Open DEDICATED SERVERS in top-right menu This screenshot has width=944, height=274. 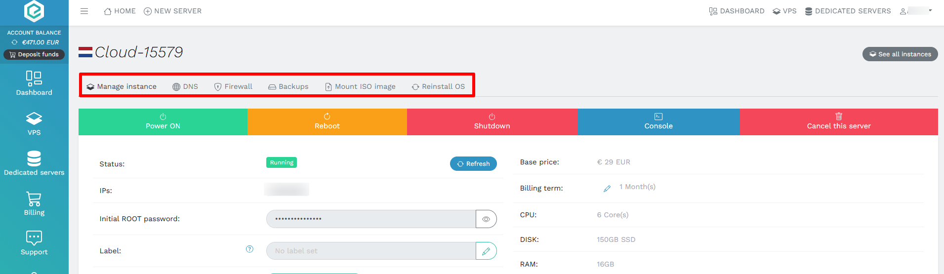[x=848, y=11]
